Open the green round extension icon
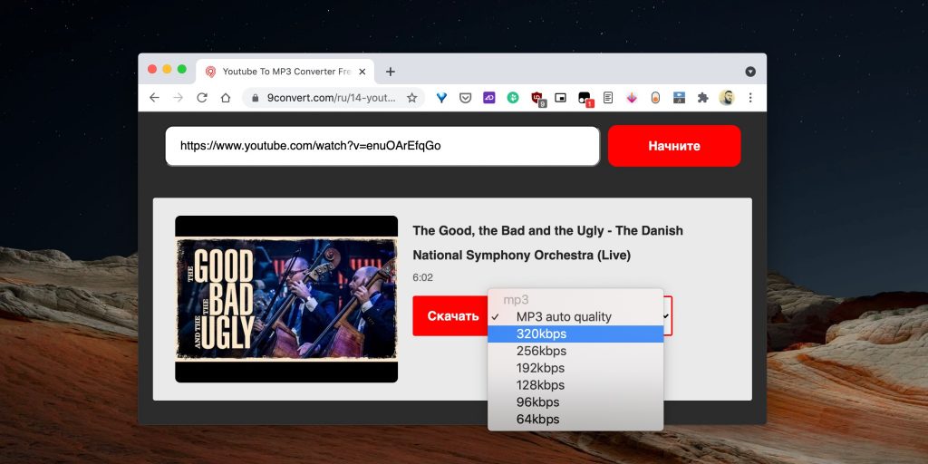Viewport: 928px width, 464px height. [513, 98]
